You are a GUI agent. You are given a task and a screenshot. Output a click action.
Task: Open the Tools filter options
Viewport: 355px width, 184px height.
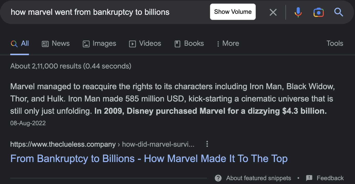tap(335, 43)
